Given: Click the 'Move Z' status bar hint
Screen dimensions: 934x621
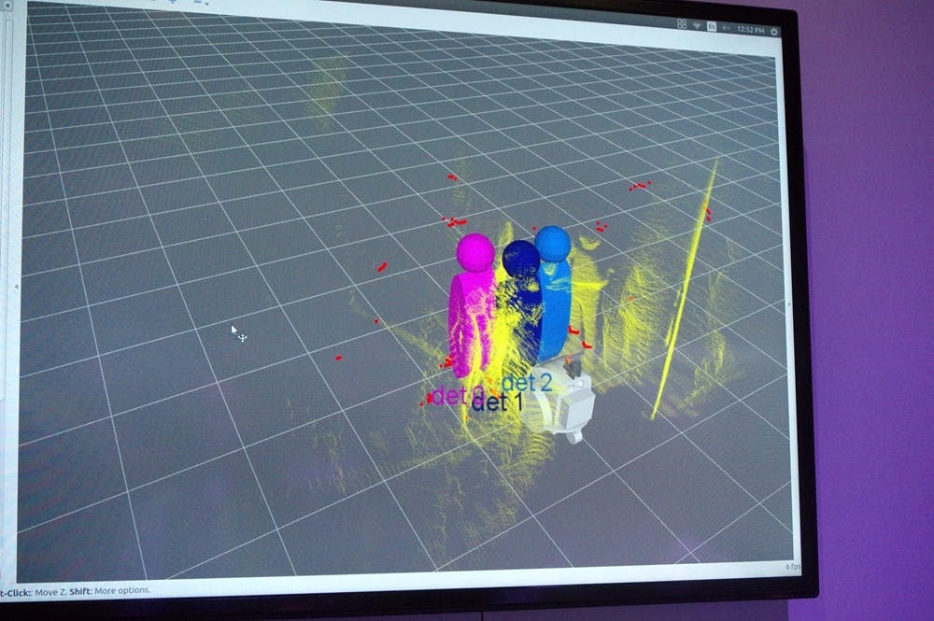Looking at the screenshot, I should click(50, 592).
